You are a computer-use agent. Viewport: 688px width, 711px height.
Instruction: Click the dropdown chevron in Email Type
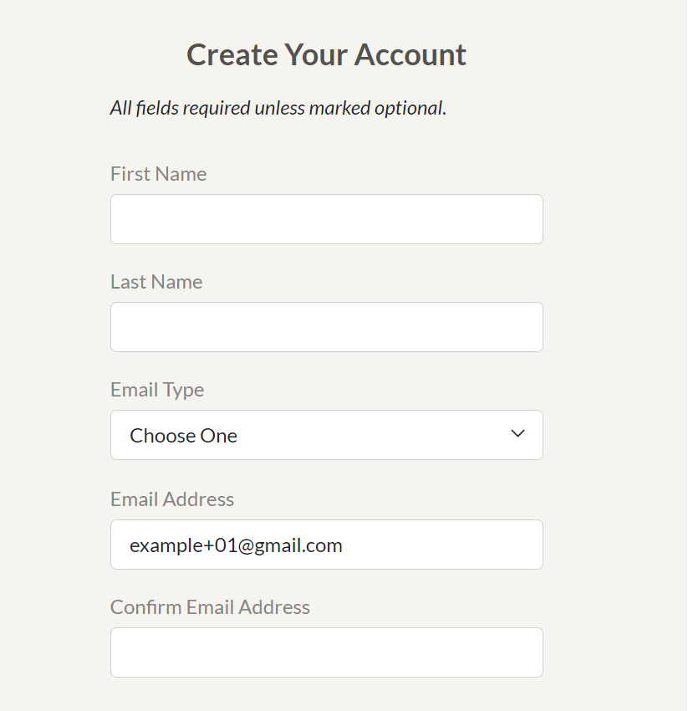pyautogui.click(x=517, y=434)
